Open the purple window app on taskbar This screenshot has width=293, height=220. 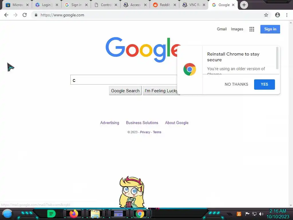[x=118, y=214]
